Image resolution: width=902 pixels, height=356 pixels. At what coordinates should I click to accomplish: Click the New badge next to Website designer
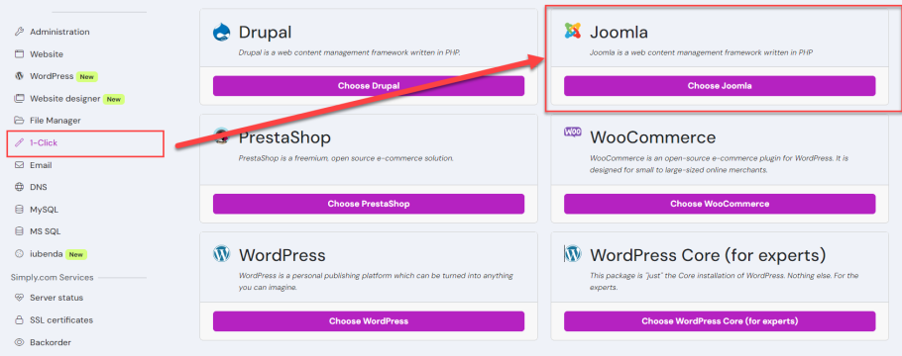tap(114, 99)
